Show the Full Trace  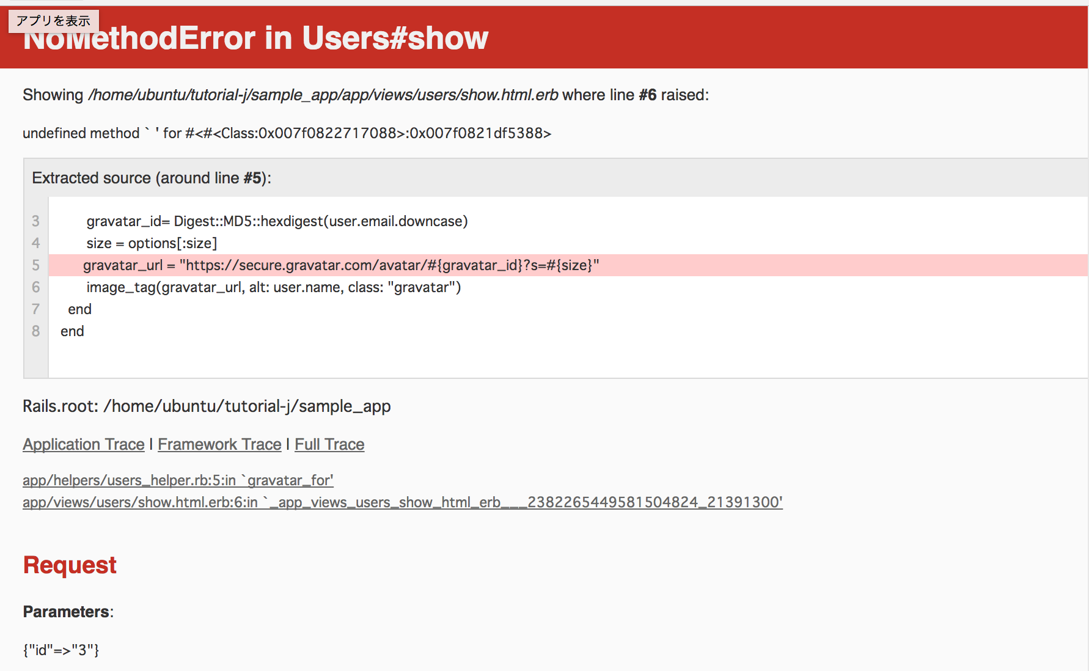point(329,444)
